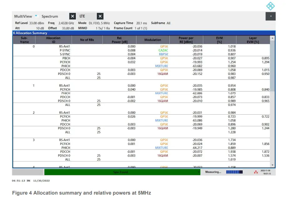Click the red network status icon
286x198 pixels.
(x=256, y=172)
